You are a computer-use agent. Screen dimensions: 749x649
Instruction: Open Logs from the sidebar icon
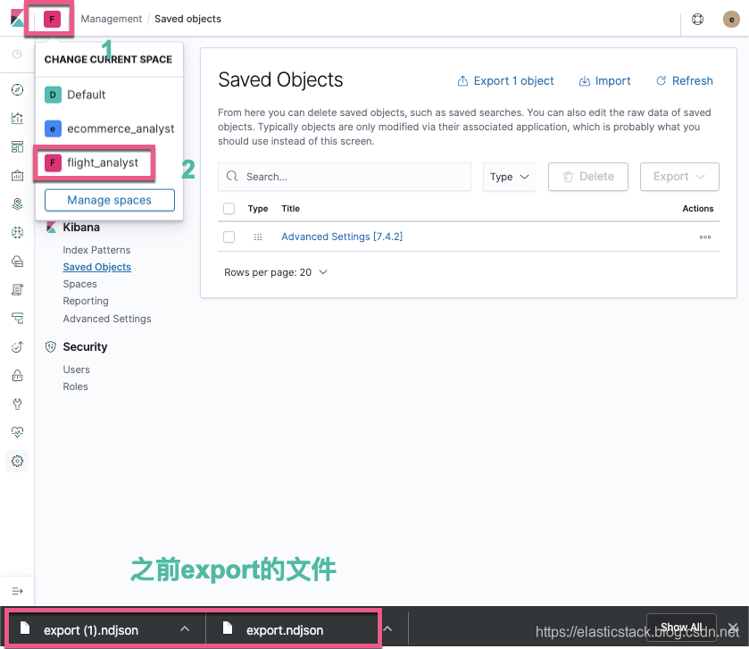(x=17, y=290)
